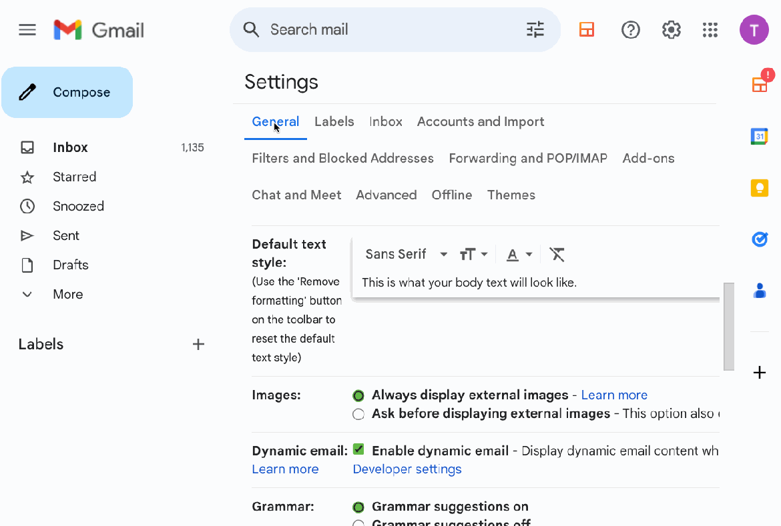Click the search magnifier icon
The image size is (781, 526).
pyautogui.click(x=251, y=30)
